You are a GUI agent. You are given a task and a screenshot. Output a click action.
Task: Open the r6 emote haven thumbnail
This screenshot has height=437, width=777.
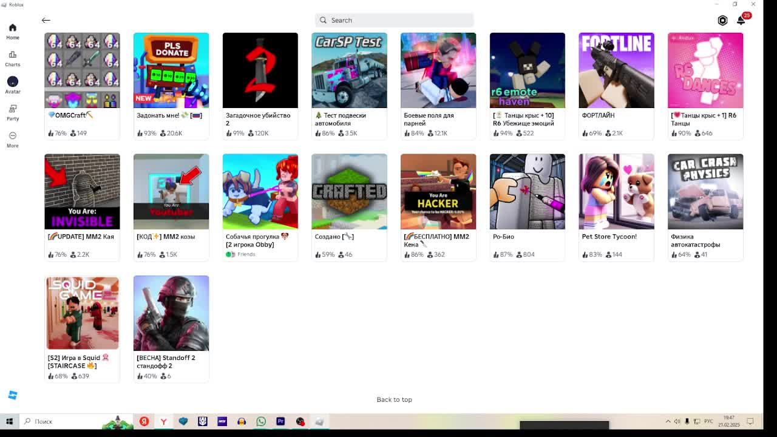[528, 70]
